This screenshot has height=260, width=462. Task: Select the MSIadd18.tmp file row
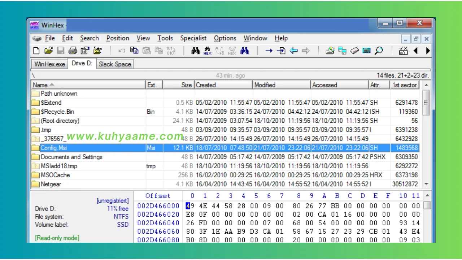pyautogui.click(x=225, y=166)
